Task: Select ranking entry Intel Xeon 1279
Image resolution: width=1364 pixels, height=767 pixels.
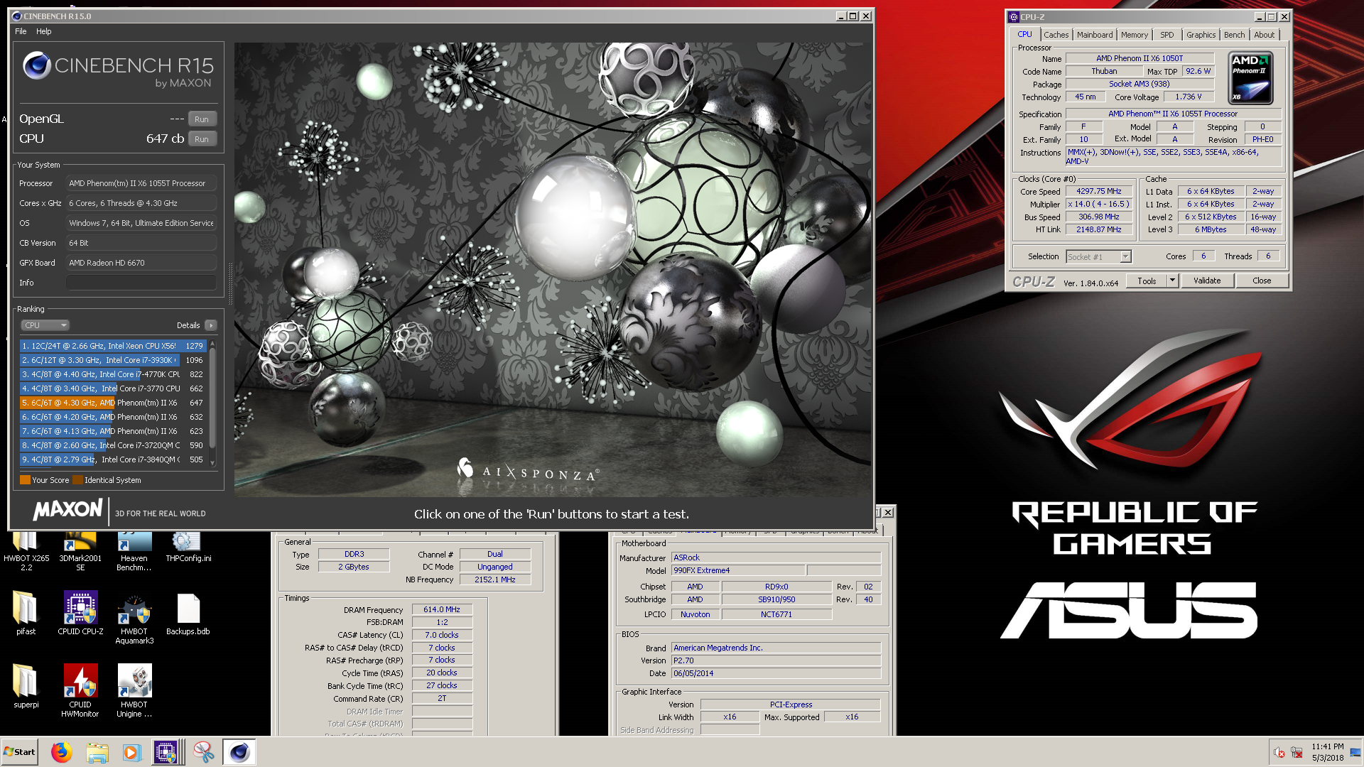Action: click(113, 346)
